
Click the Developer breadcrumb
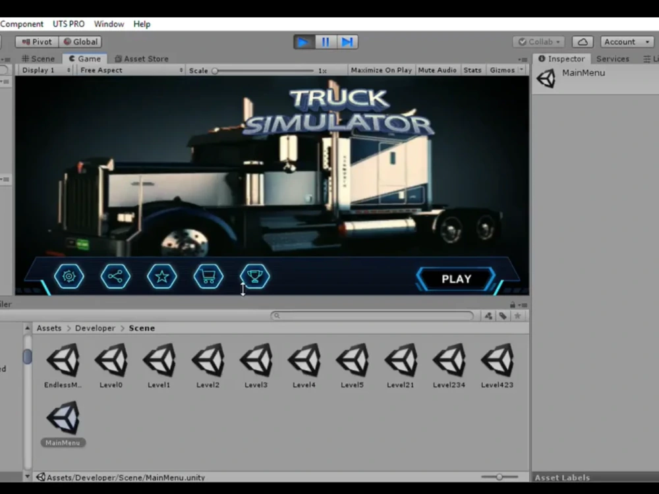95,328
